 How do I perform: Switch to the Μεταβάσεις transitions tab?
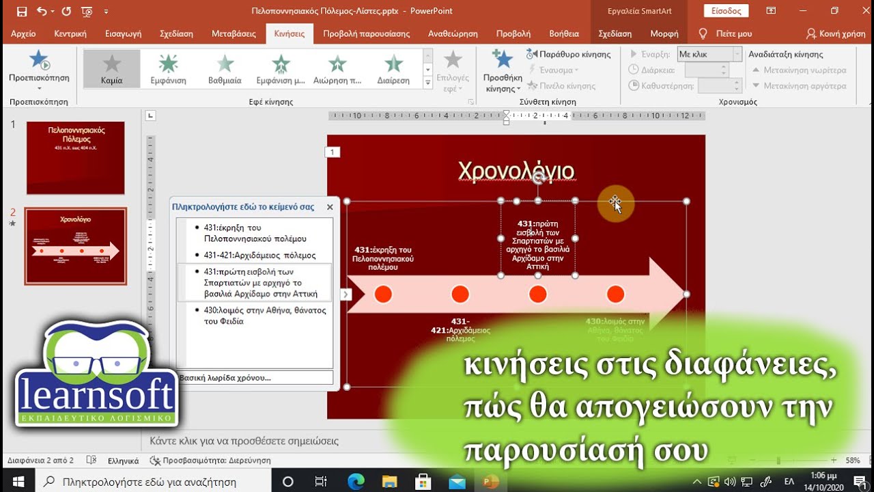pos(234,33)
